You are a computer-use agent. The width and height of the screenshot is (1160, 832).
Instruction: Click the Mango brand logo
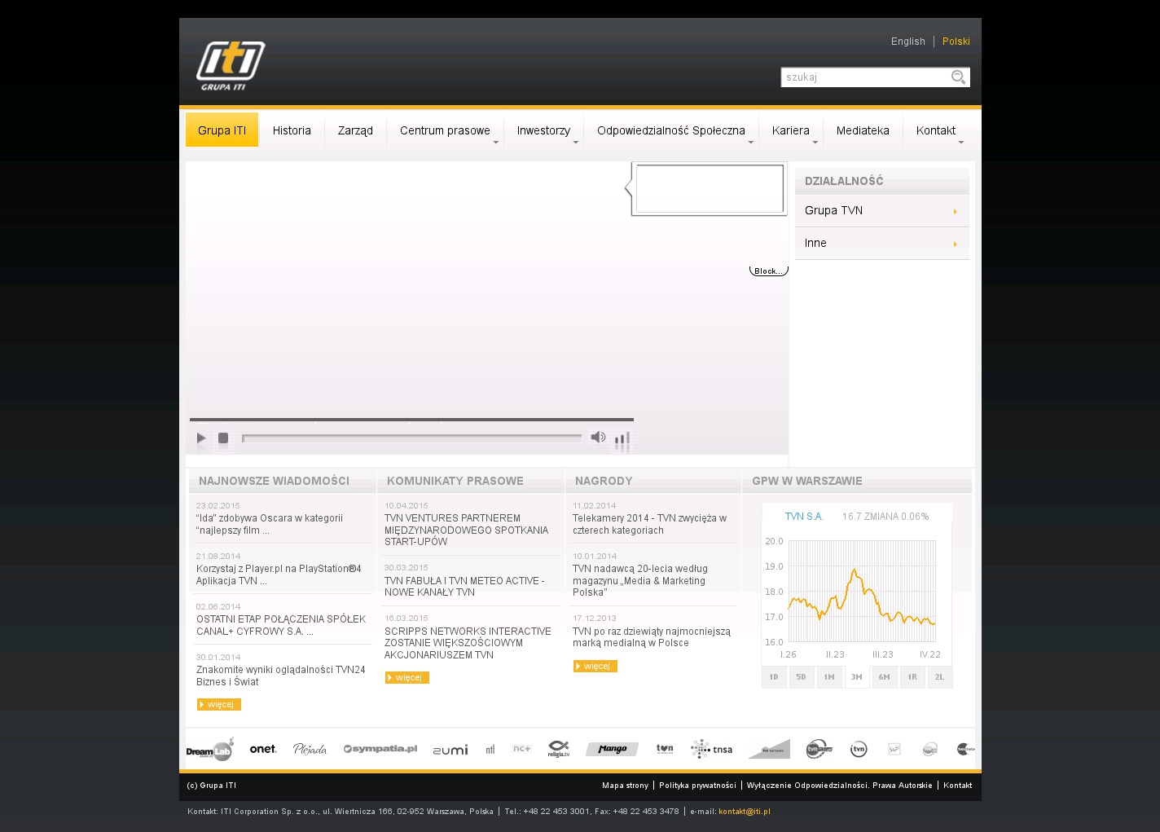coord(612,749)
